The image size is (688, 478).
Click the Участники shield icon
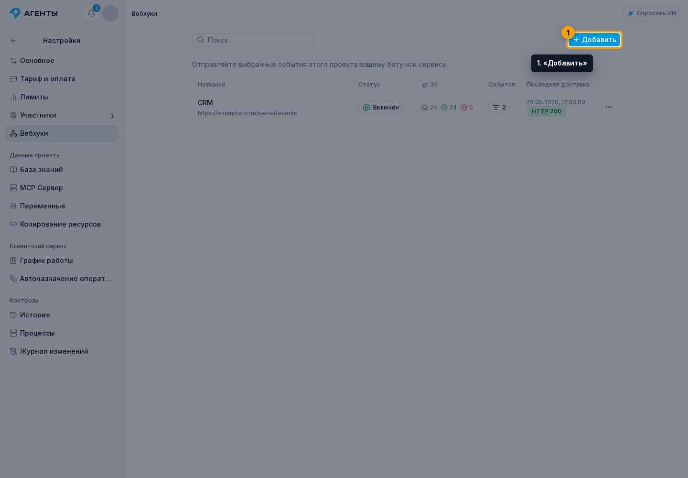pos(13,115)
